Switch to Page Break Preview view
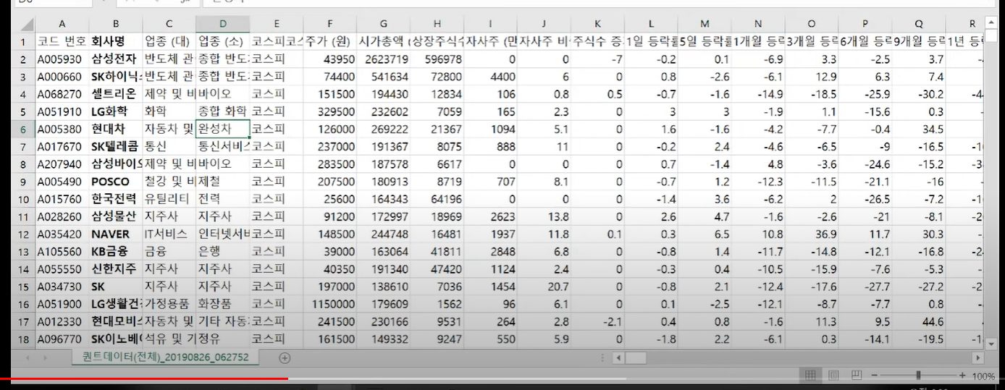The height and width of the screenshot is (390, 1005). point(856,376)
